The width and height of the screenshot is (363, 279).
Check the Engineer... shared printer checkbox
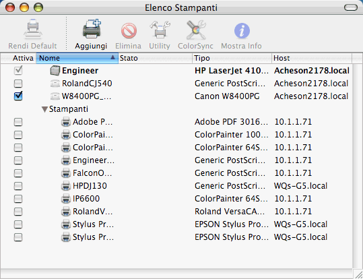click(18, 160)
